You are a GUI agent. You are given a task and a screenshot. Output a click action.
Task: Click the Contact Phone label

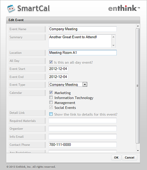20,145
